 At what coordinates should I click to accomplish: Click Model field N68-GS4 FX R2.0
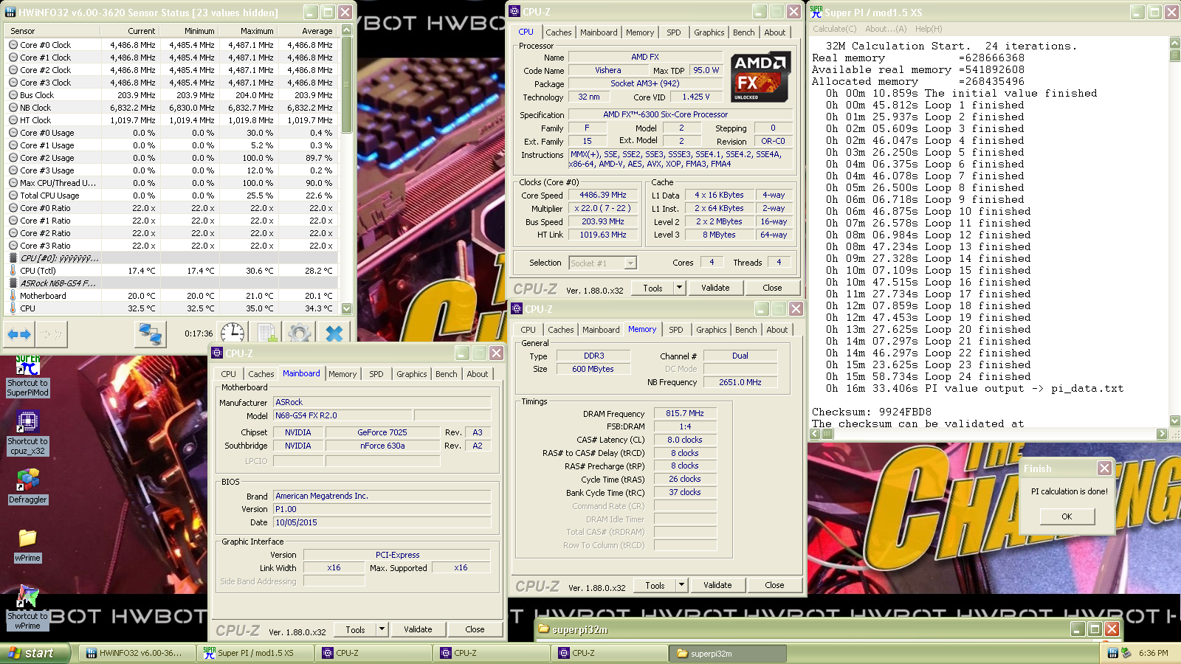[x=343, y=415]
